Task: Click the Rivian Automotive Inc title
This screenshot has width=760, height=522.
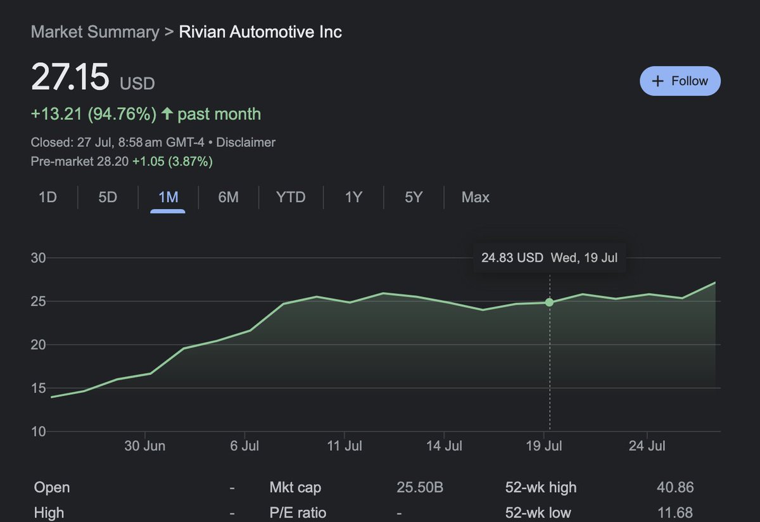Action: pyautogui.click(x=260, y=32)
